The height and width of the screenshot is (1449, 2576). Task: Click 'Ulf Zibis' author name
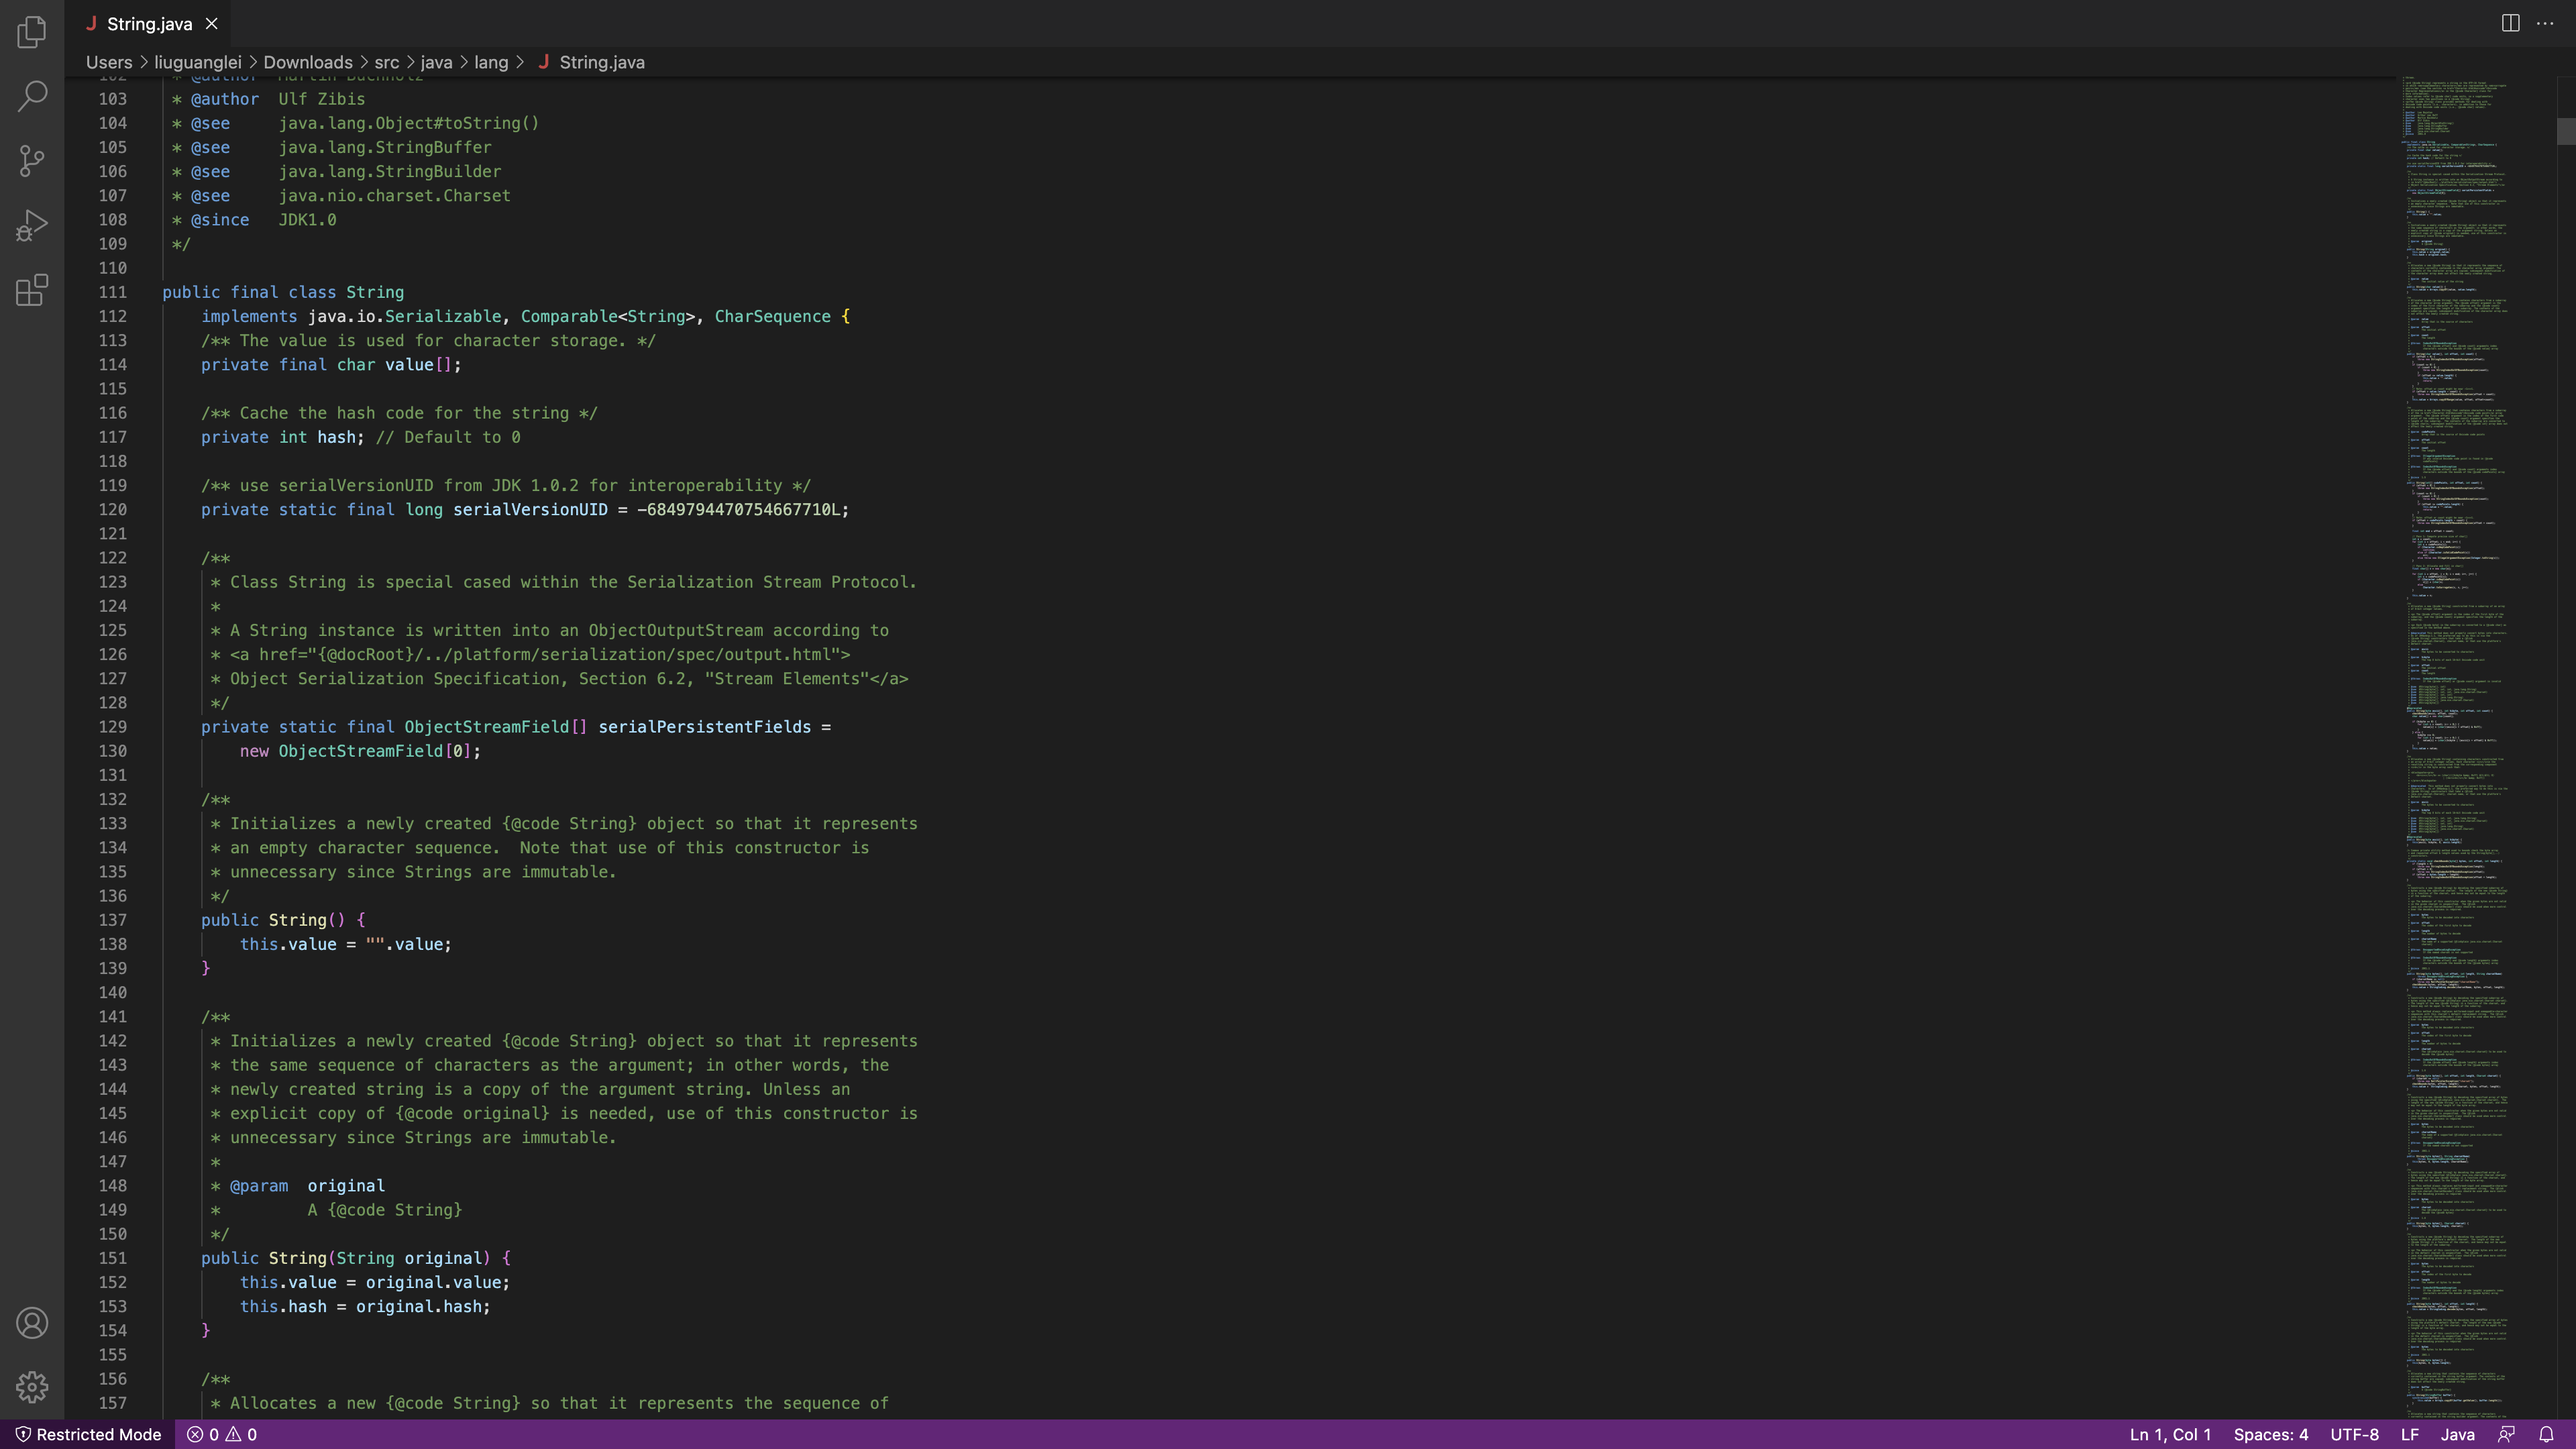pyautogui.click(x=321, y=99)
